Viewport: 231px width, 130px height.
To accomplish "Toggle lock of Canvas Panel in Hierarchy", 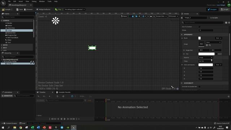I will 31,61.
